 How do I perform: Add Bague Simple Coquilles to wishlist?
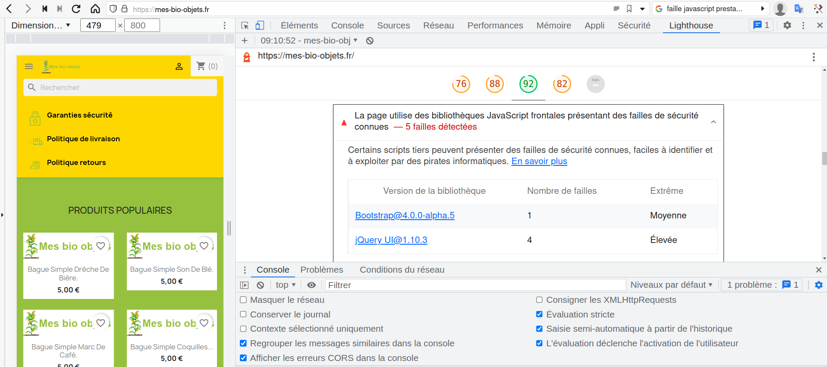pos(204,323)
